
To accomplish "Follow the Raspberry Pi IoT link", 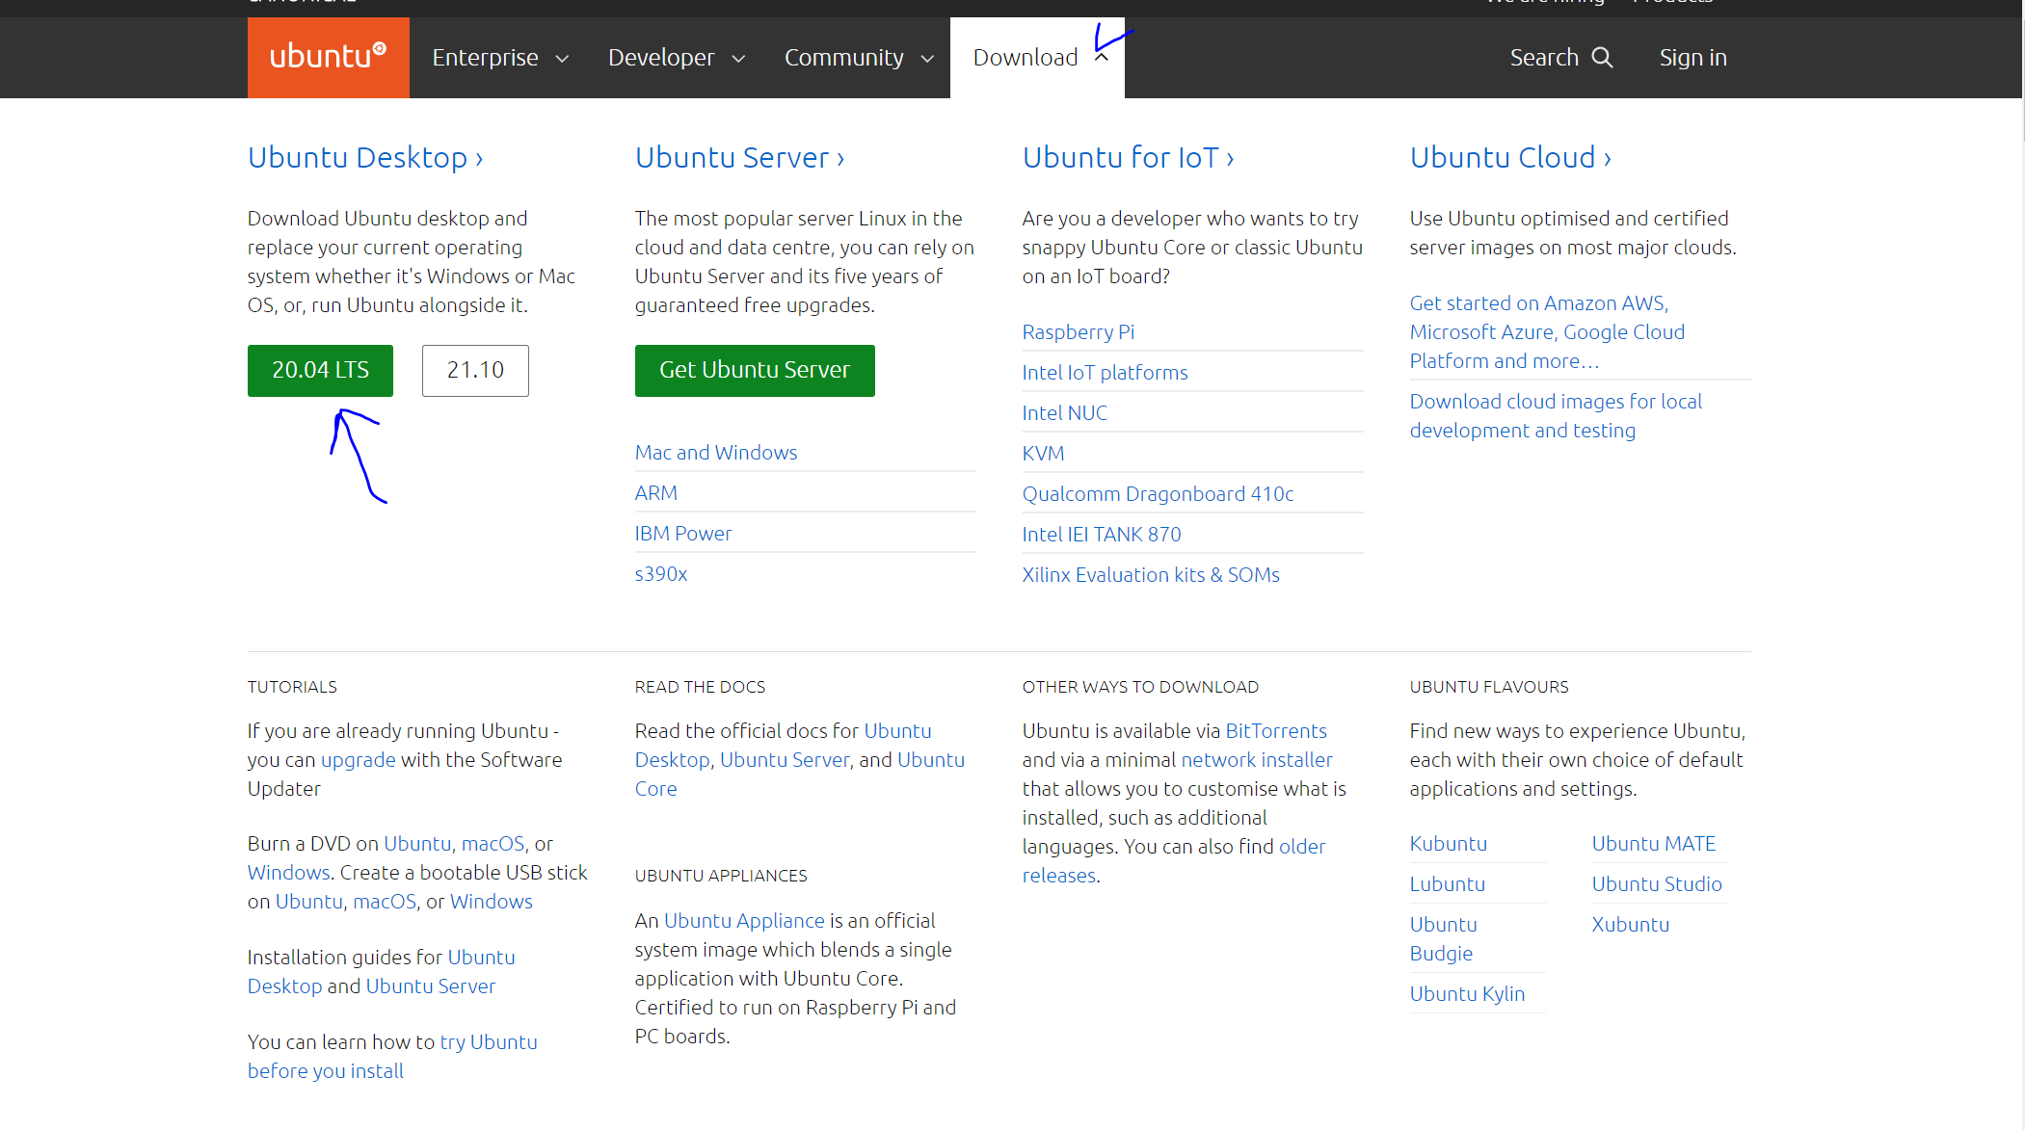I will click(1078, 332).
